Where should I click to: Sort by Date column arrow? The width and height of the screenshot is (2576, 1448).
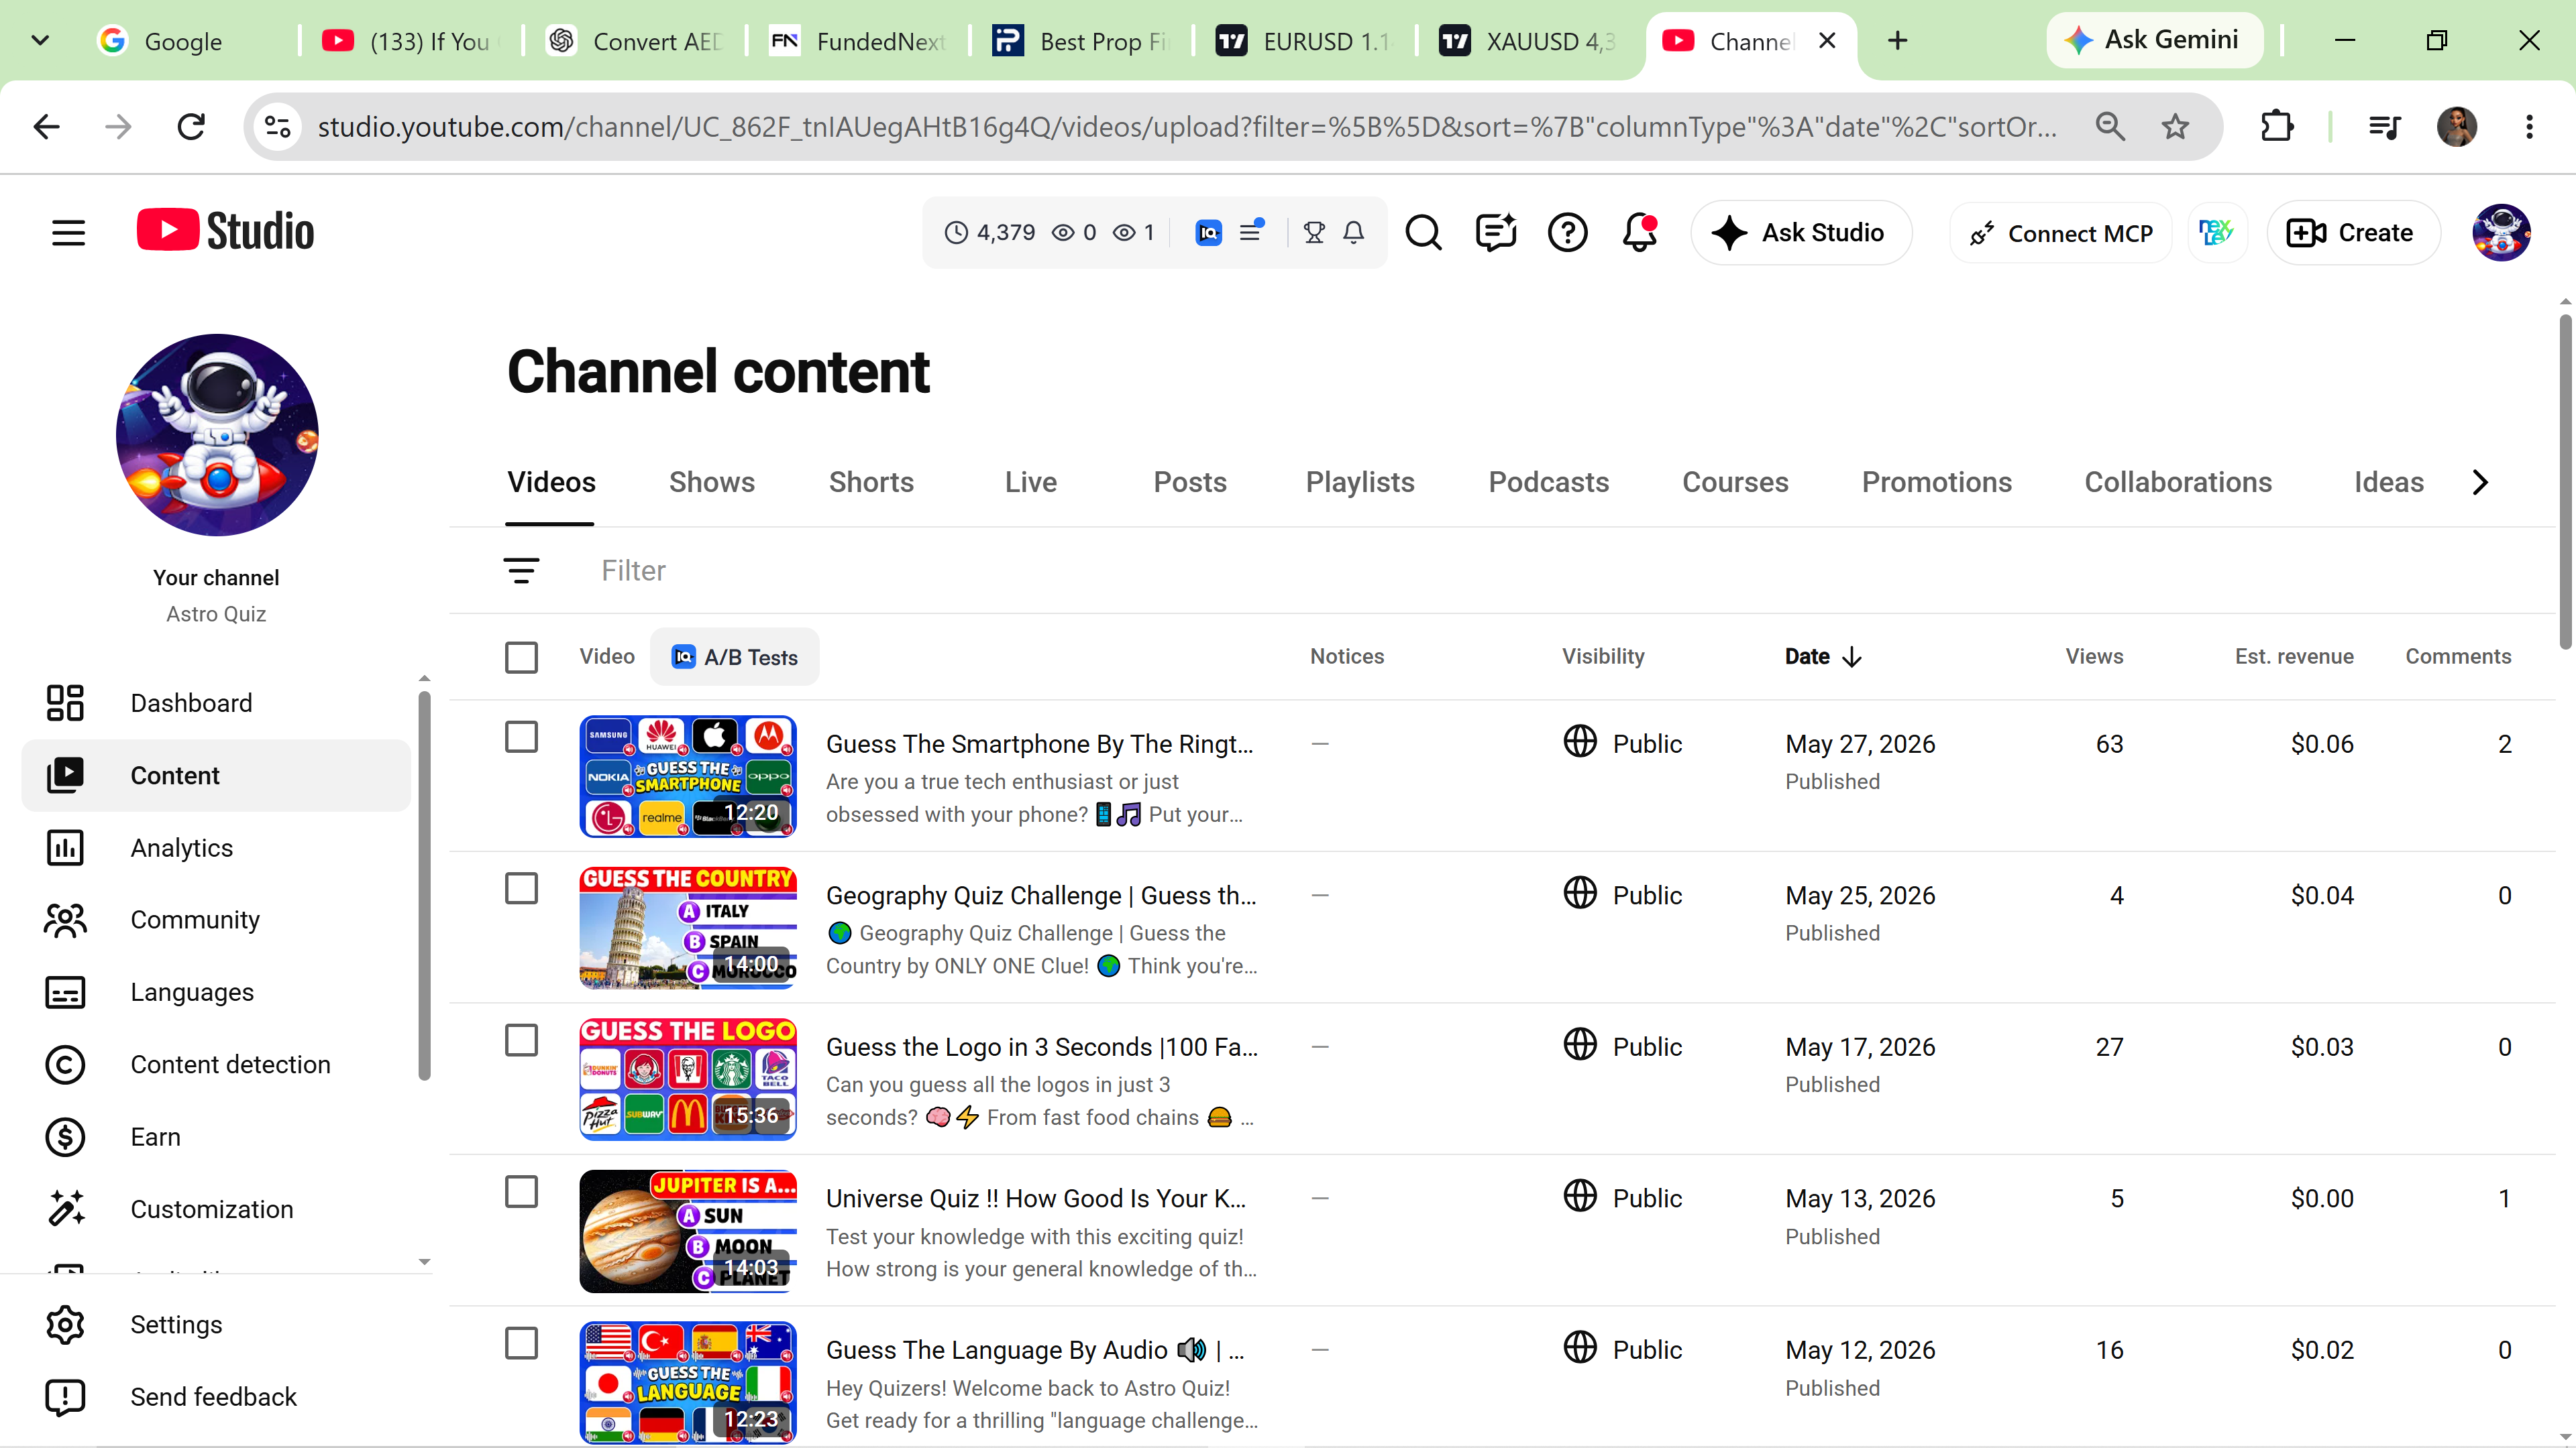pos(1852,656)
